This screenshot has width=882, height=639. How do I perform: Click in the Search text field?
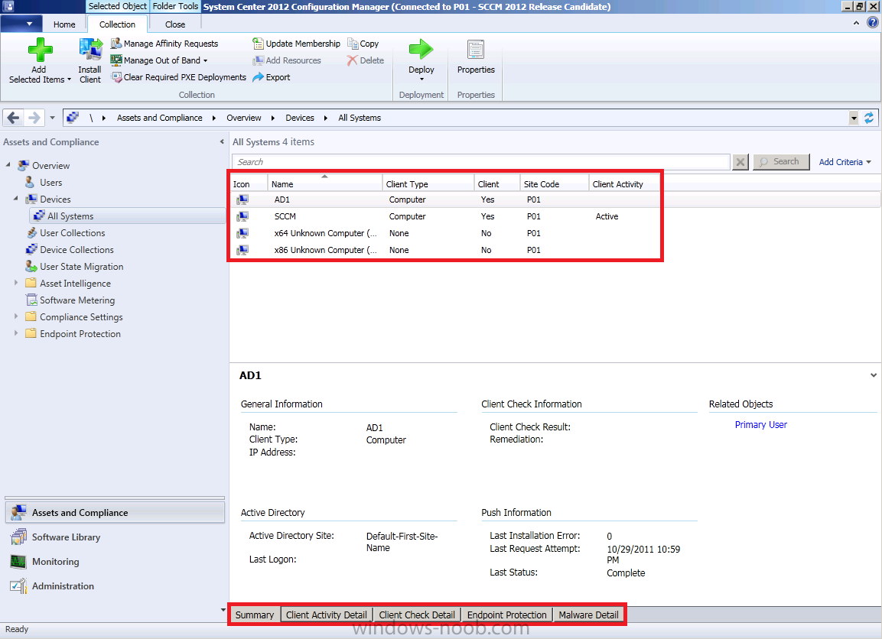point(481,162)
